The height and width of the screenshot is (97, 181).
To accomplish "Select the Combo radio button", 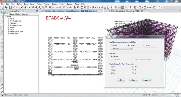I will 128,45.
